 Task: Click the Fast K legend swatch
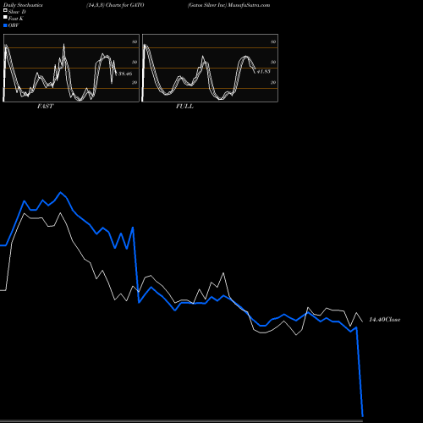(5, 17)
